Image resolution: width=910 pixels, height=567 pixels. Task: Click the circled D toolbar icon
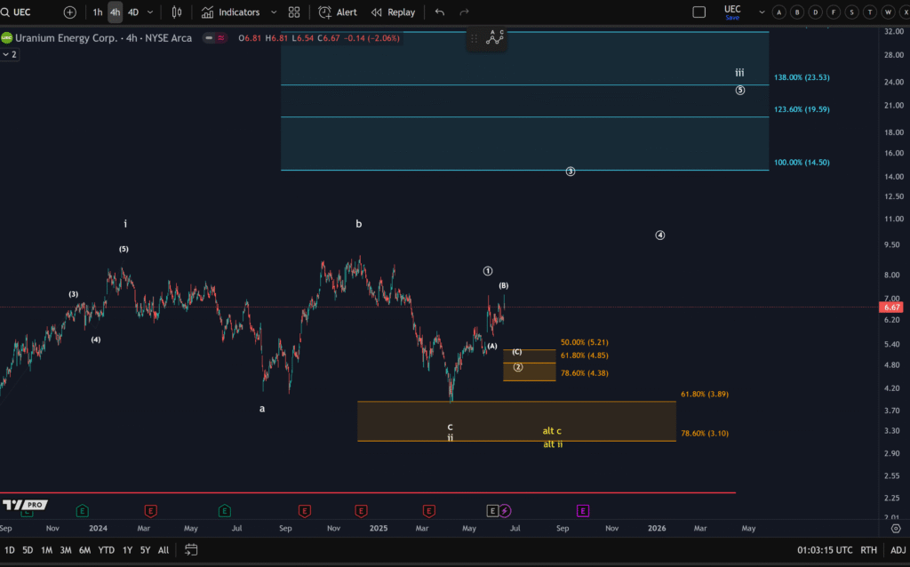[x=816, y=12]
